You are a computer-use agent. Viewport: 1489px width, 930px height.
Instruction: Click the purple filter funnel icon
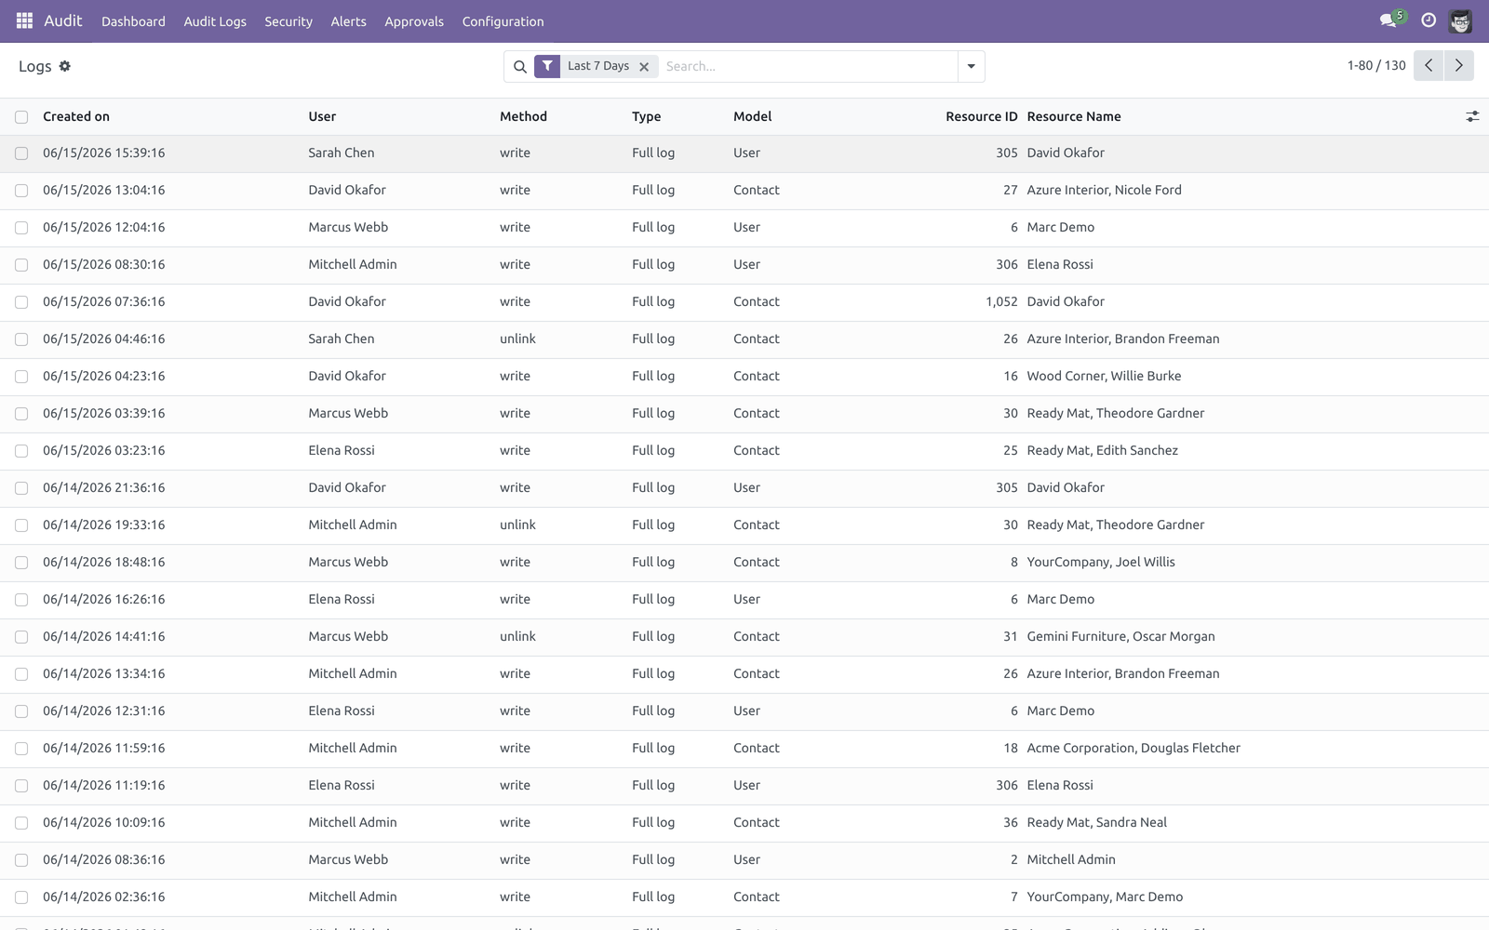[547, 66]
